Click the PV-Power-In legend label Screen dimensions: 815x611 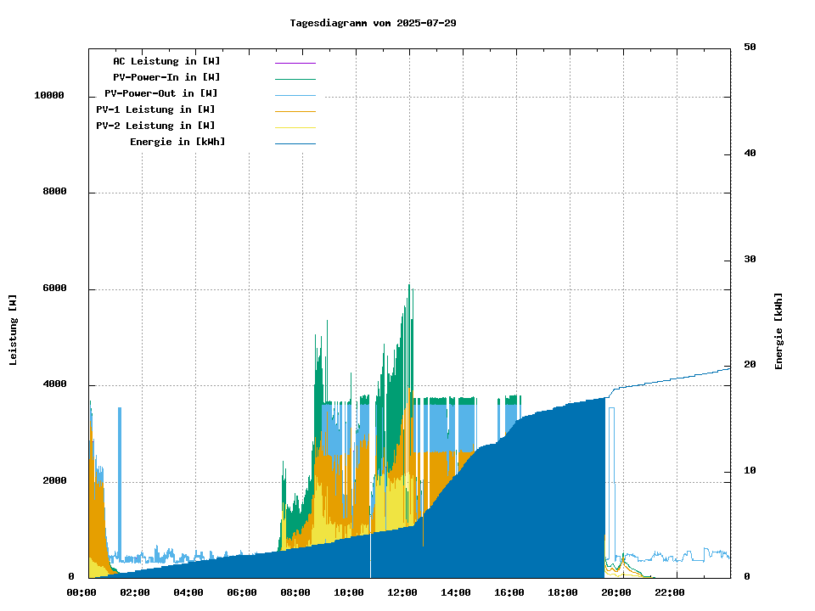[x=166, y=77]
